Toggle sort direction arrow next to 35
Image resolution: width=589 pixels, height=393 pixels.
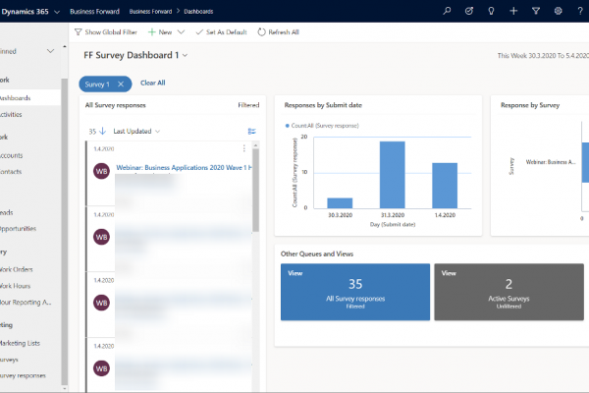tap(102, 131)
